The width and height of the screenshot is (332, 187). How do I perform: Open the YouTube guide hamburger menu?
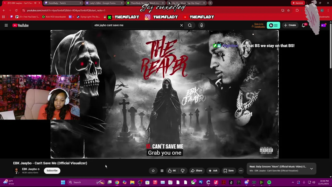point(6,25)
